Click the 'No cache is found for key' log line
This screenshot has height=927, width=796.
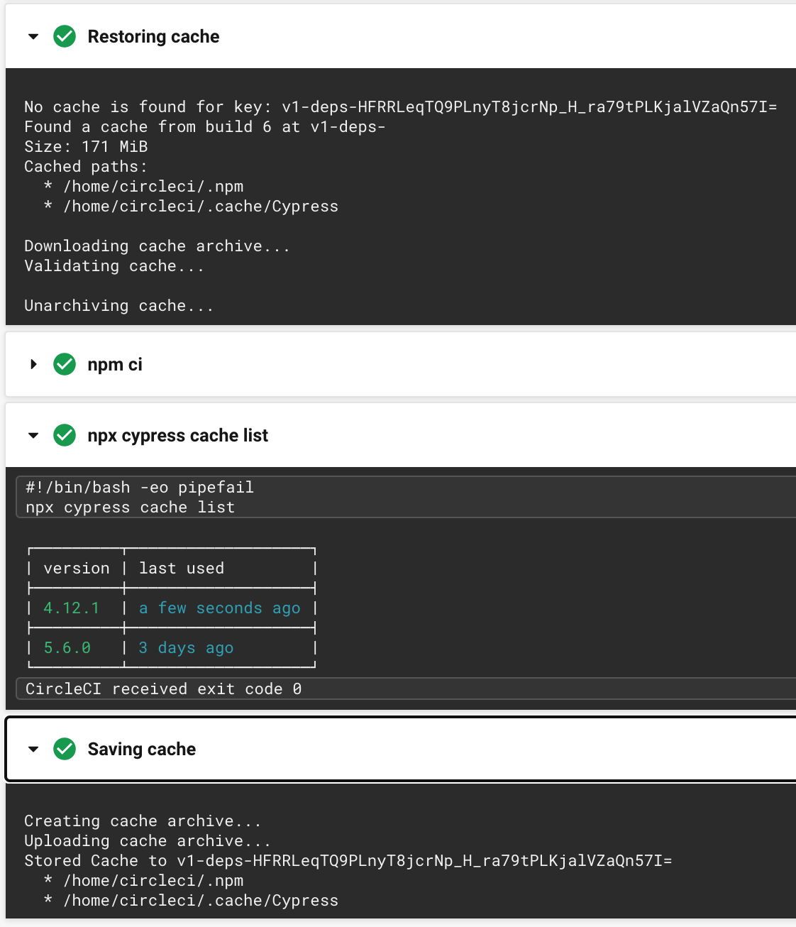[401, 106]
